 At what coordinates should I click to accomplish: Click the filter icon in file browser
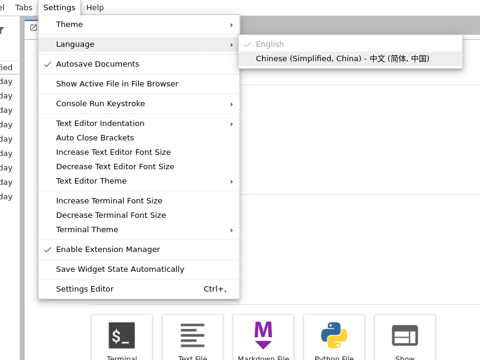[x=1, y=30]
